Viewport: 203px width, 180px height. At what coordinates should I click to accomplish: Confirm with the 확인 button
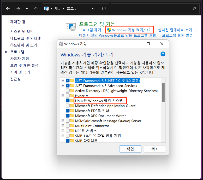pos(130,149)
